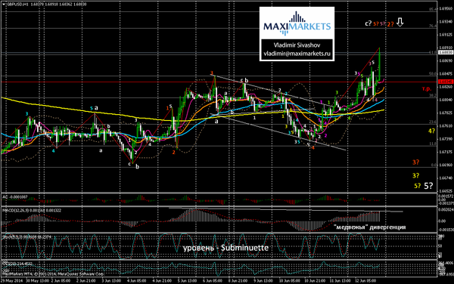Select the orange 3? wave label
The height and width of the screenshot is (284, 454).
pos(415,162)
